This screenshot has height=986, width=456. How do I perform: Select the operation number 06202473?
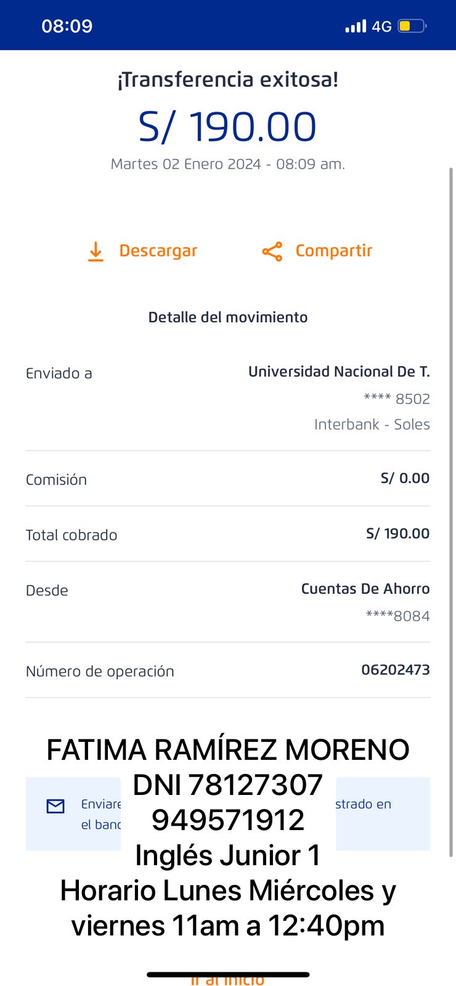pyautogui.click(x=395, y=670)
